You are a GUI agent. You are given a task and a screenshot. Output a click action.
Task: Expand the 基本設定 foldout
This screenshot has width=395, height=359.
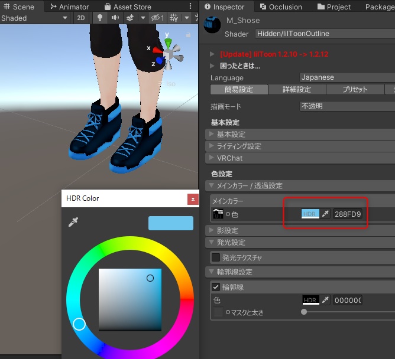[300, 135]
